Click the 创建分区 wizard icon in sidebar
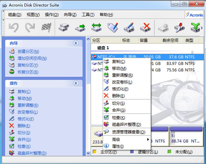 (12, 52)
